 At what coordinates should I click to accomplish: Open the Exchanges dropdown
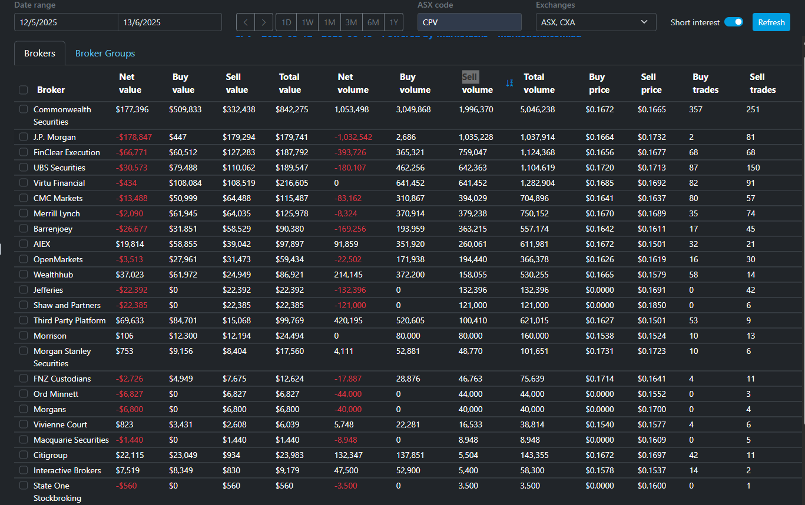pyautogui.click(x=596, y=22)
